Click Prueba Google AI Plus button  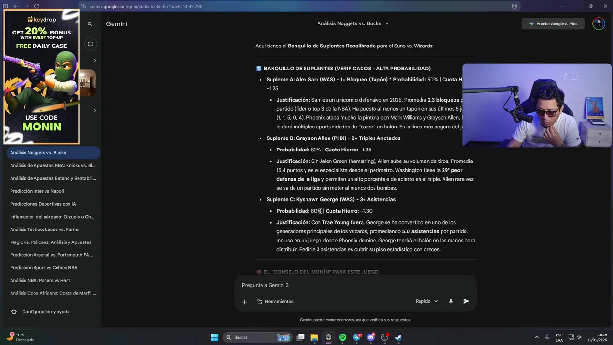[x=553, y=23]
